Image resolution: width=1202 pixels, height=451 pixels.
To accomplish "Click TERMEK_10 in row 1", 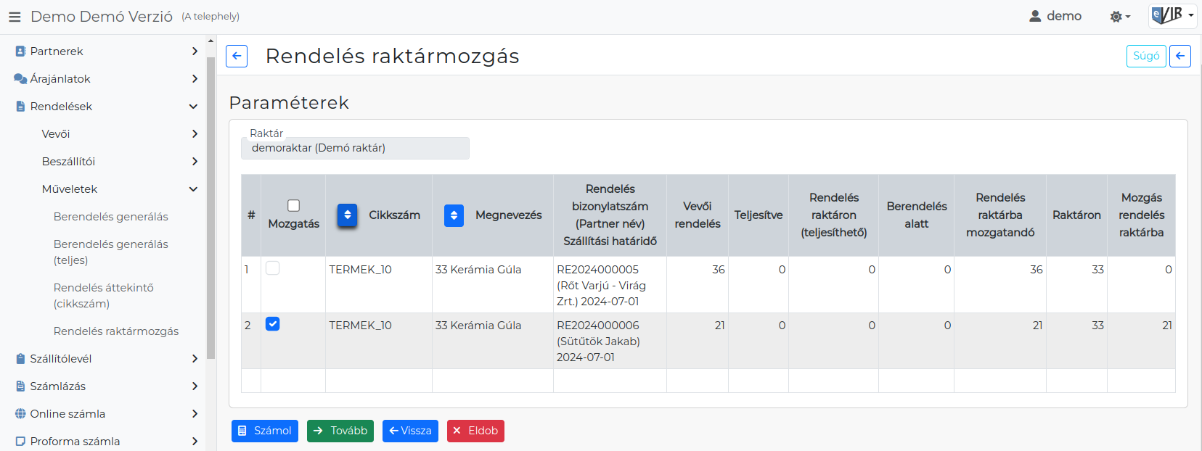I will tap(360, 270).
